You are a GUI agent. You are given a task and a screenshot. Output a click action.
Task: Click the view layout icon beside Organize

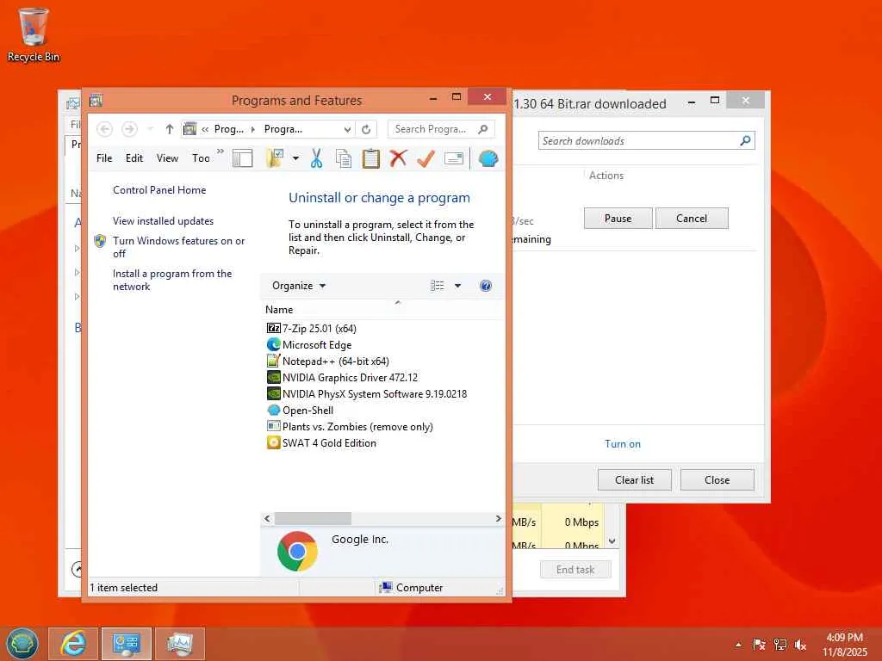pos(437,286)
